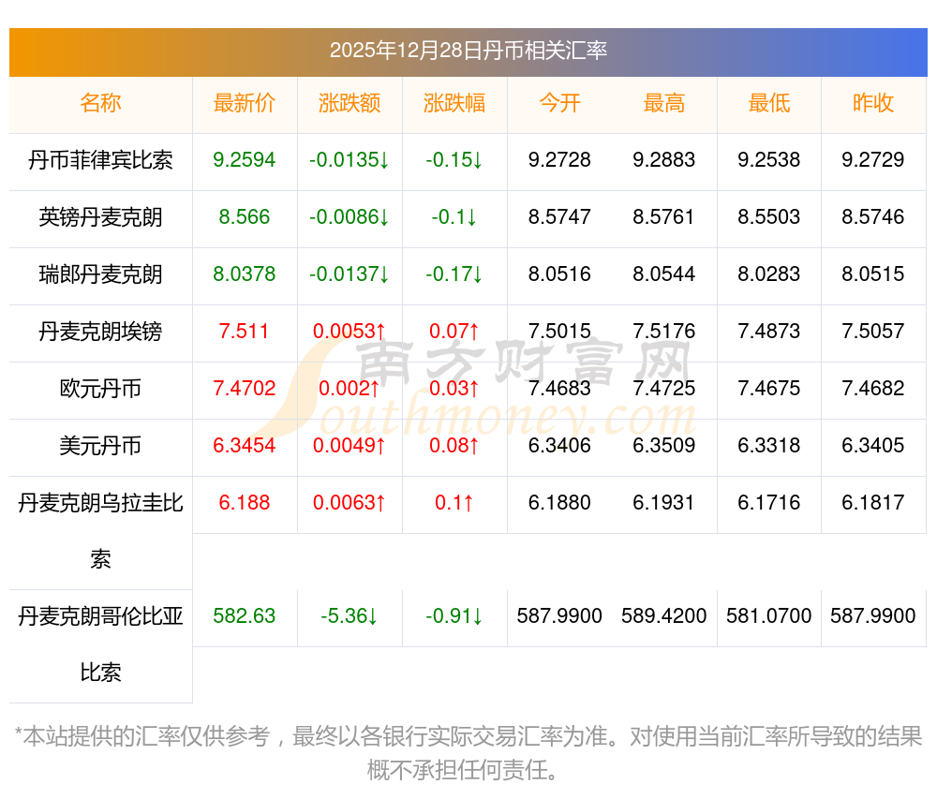Click the low value 7.4873
This screenshot has height=799, width=937.
[769, 331]
